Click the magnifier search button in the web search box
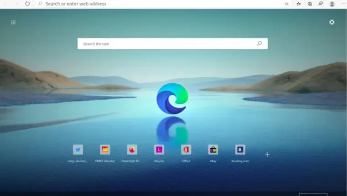Viewport: 347px width, 196px height. click(259, 44)
